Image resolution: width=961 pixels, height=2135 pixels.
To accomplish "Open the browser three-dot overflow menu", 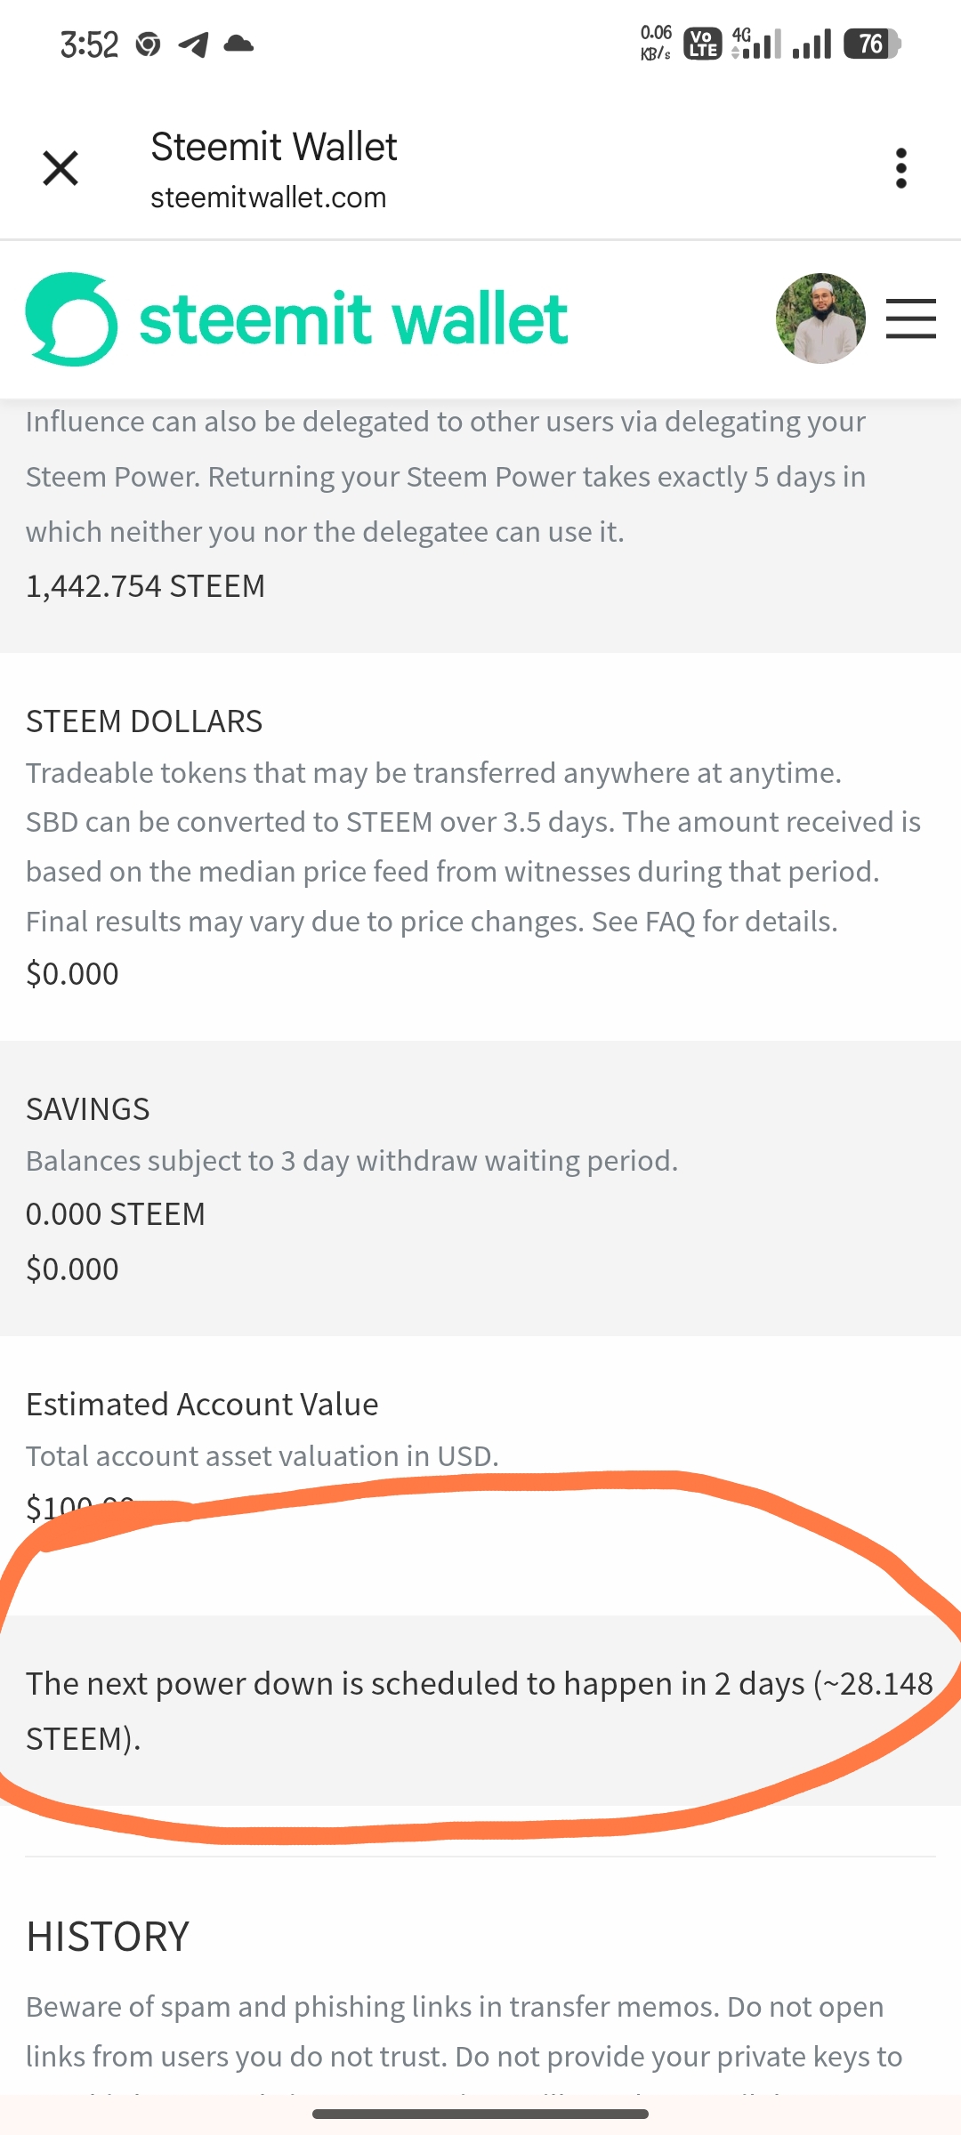I will 900,168.
